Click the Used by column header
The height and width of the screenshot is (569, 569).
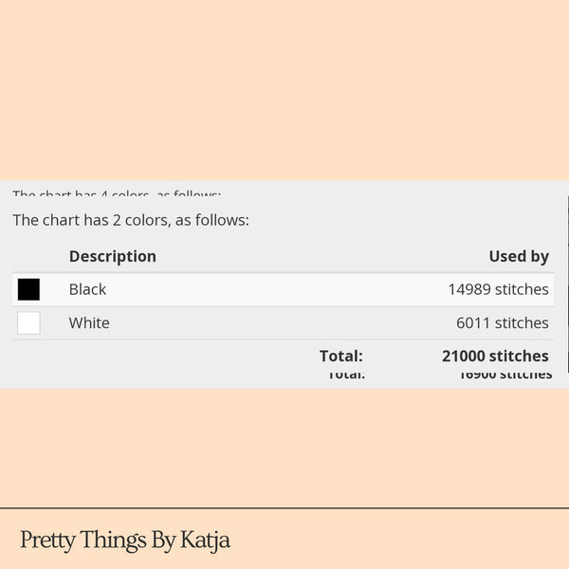pyautogui.click(x=519, y=256)
